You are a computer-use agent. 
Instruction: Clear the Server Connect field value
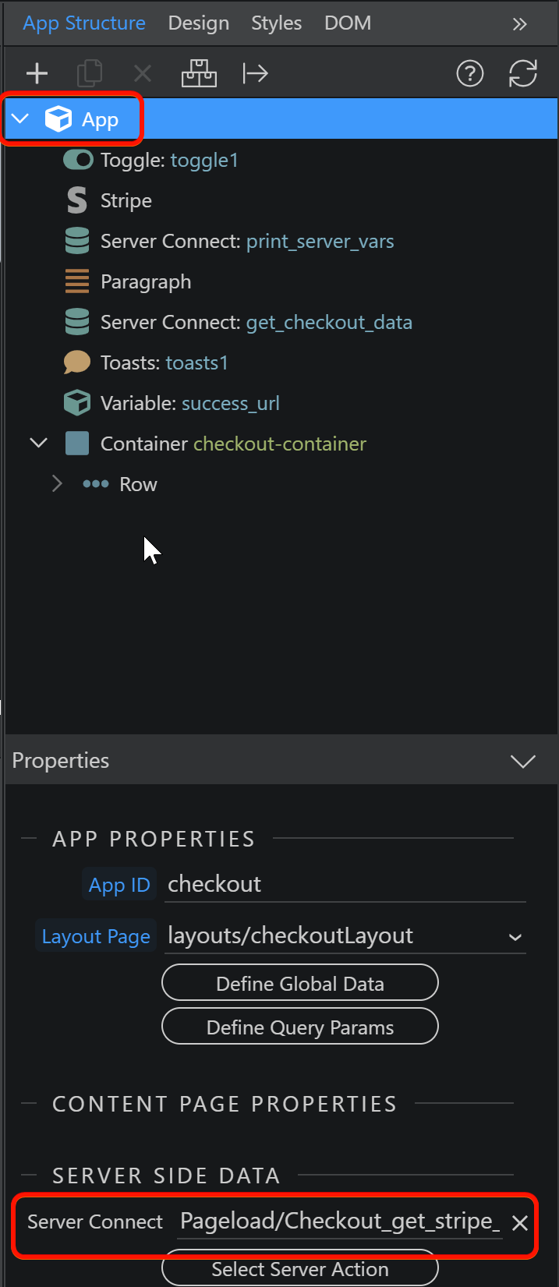click(x=520, y=1223)
